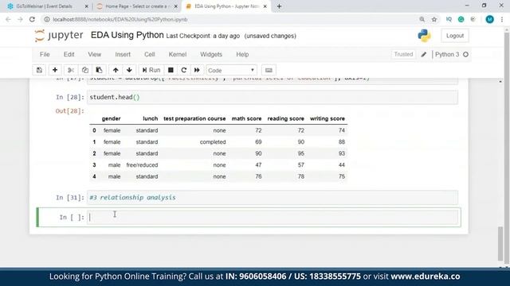Open the browser profile avatar M

[489, 19]
